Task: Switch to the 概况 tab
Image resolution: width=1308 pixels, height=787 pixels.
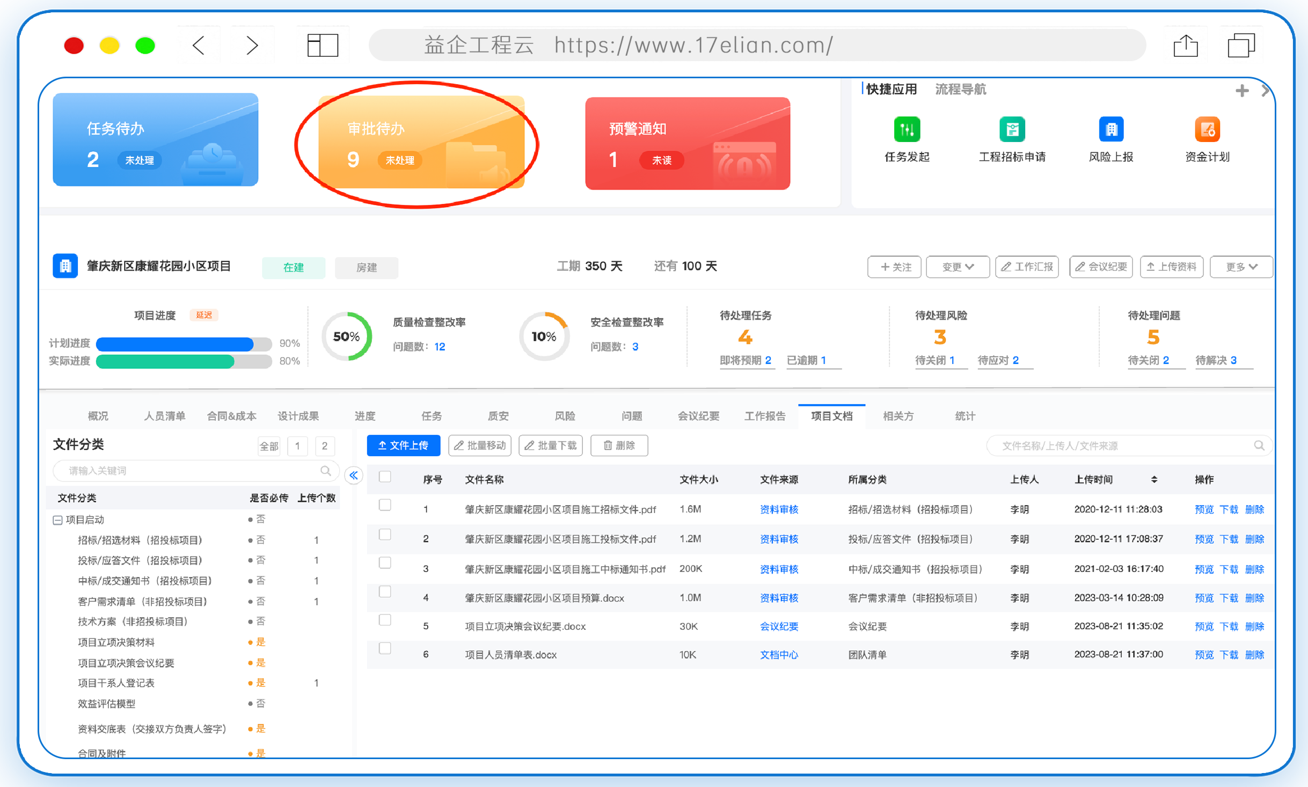Action: pos(98,416)
